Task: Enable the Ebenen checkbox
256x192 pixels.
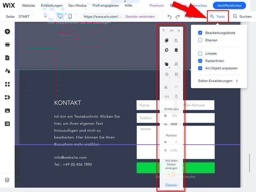Action: [200, 40]
